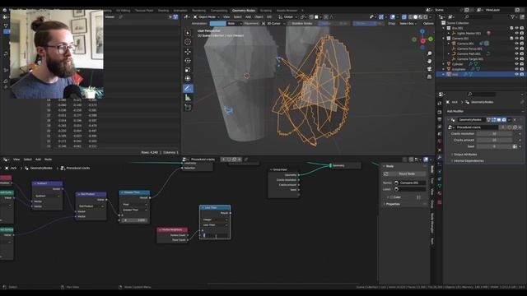Image resolution: width=527 pixels, height=296 pixels.
Task: Hide Env.001 collection with its eye icon
Action: click(x=516, y=28)
